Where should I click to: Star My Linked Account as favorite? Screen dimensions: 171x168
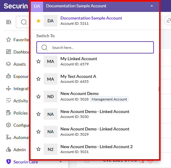(38, 61)
